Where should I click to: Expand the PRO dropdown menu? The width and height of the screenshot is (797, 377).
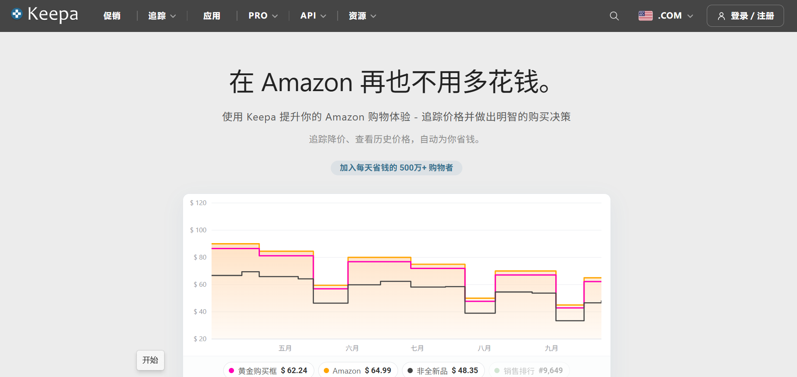point(263,16)
